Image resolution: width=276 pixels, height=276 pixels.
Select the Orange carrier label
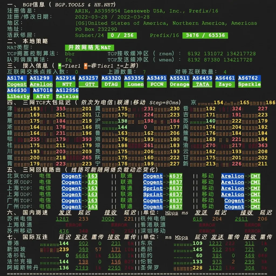180,84
